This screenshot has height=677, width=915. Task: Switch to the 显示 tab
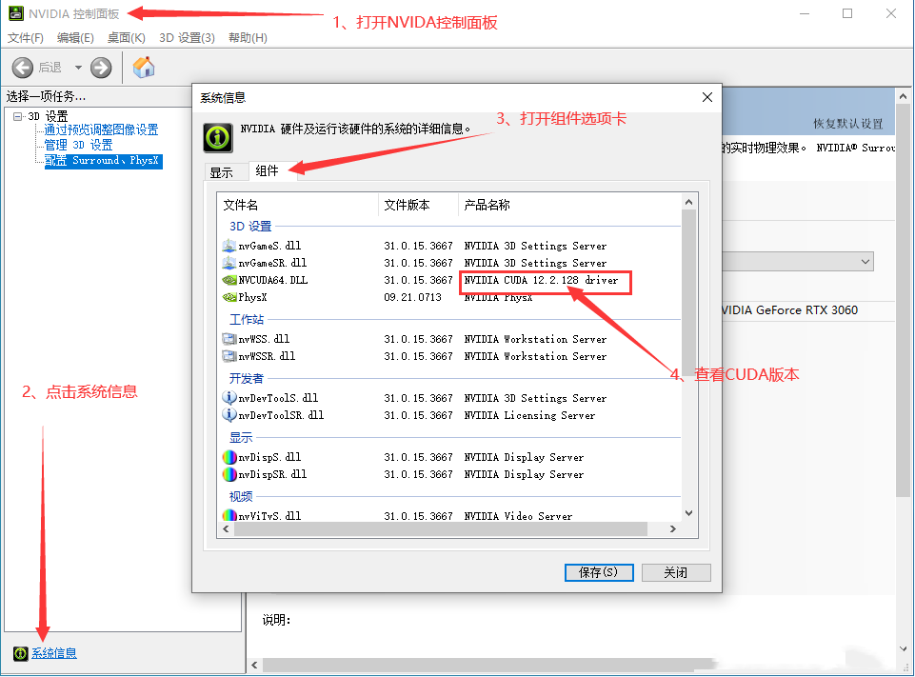[221, 172]
